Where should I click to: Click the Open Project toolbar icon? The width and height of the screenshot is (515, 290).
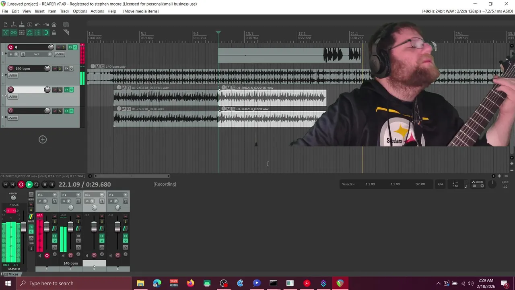click(x=14, y=25)
